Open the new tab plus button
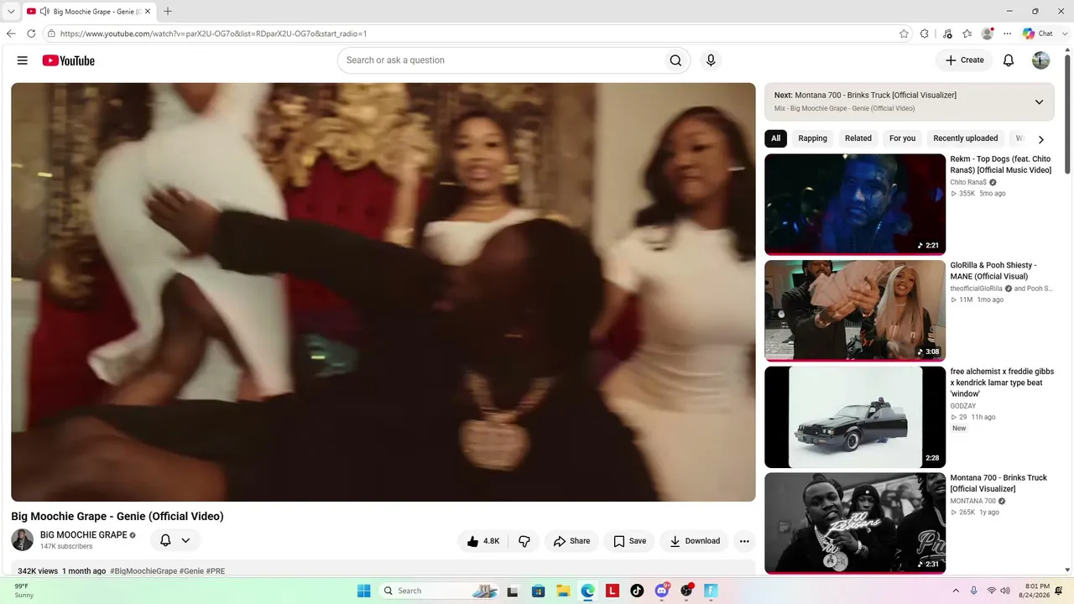Image resolution: width=1074 pixels, height=604 pixels. click(168, 12)
